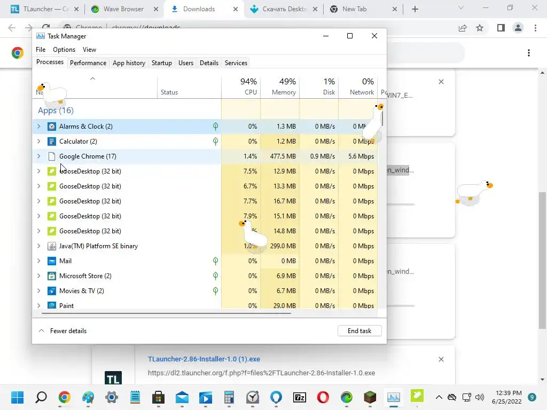Open Chrome profile avatar icon
The width and height of the screenshot is (547, 410).
[518, 28]
